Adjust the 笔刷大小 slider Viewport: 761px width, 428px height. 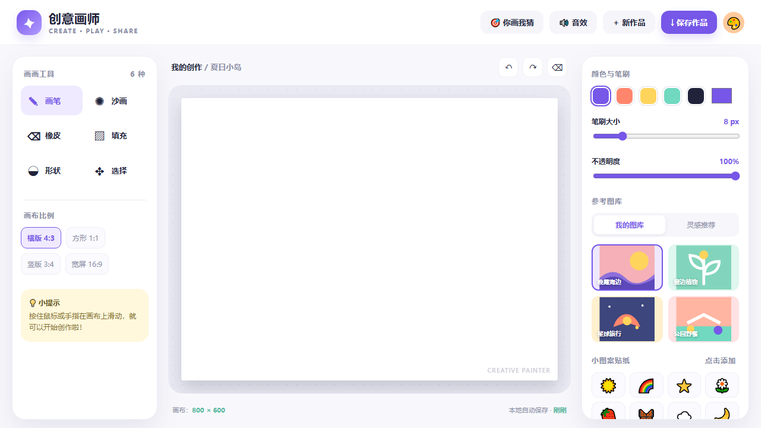click(666, 136)
